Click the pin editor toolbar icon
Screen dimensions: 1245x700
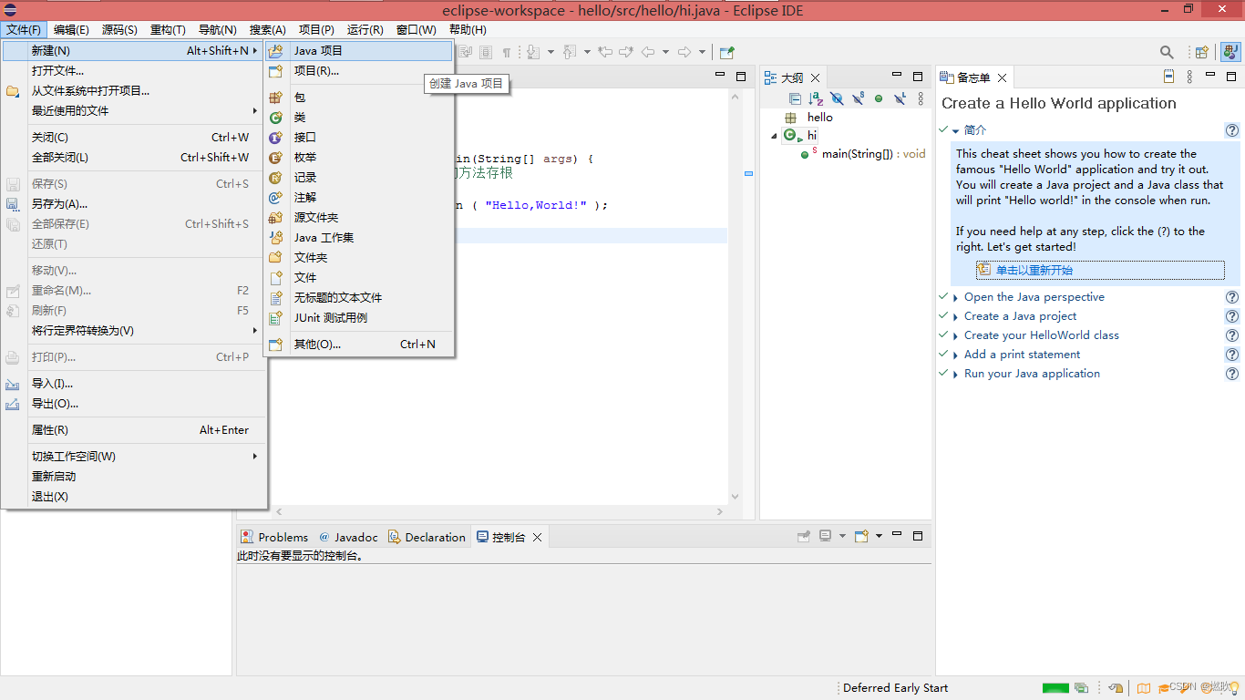[726, 53]
